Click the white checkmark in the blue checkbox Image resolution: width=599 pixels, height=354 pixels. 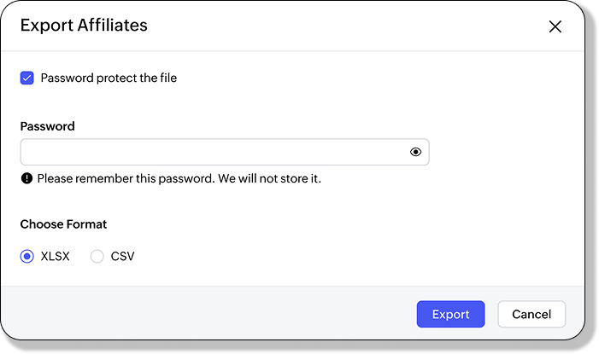point(27,78)
